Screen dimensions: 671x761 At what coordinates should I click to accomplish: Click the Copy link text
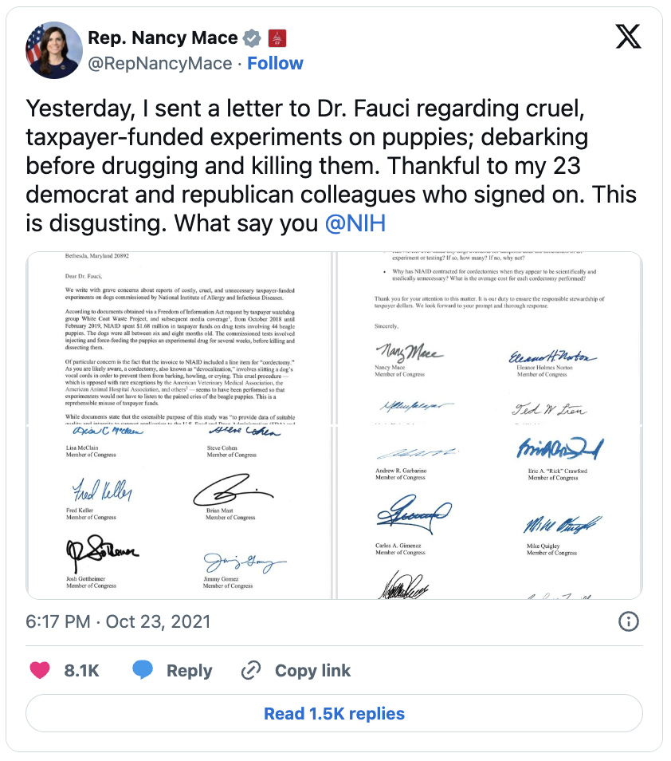pos(312,670)
